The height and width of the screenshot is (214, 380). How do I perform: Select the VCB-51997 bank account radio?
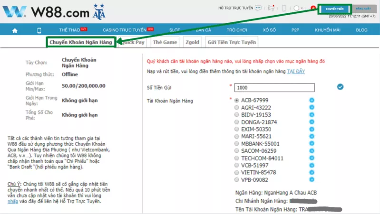[236, 165]
